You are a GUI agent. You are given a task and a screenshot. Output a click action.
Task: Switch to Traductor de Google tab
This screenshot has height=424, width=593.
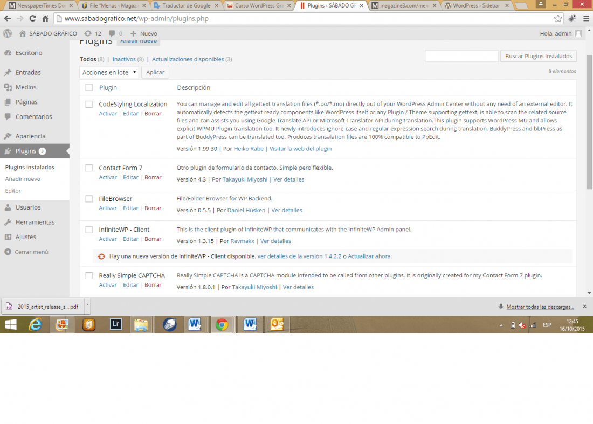coord(185,6)
